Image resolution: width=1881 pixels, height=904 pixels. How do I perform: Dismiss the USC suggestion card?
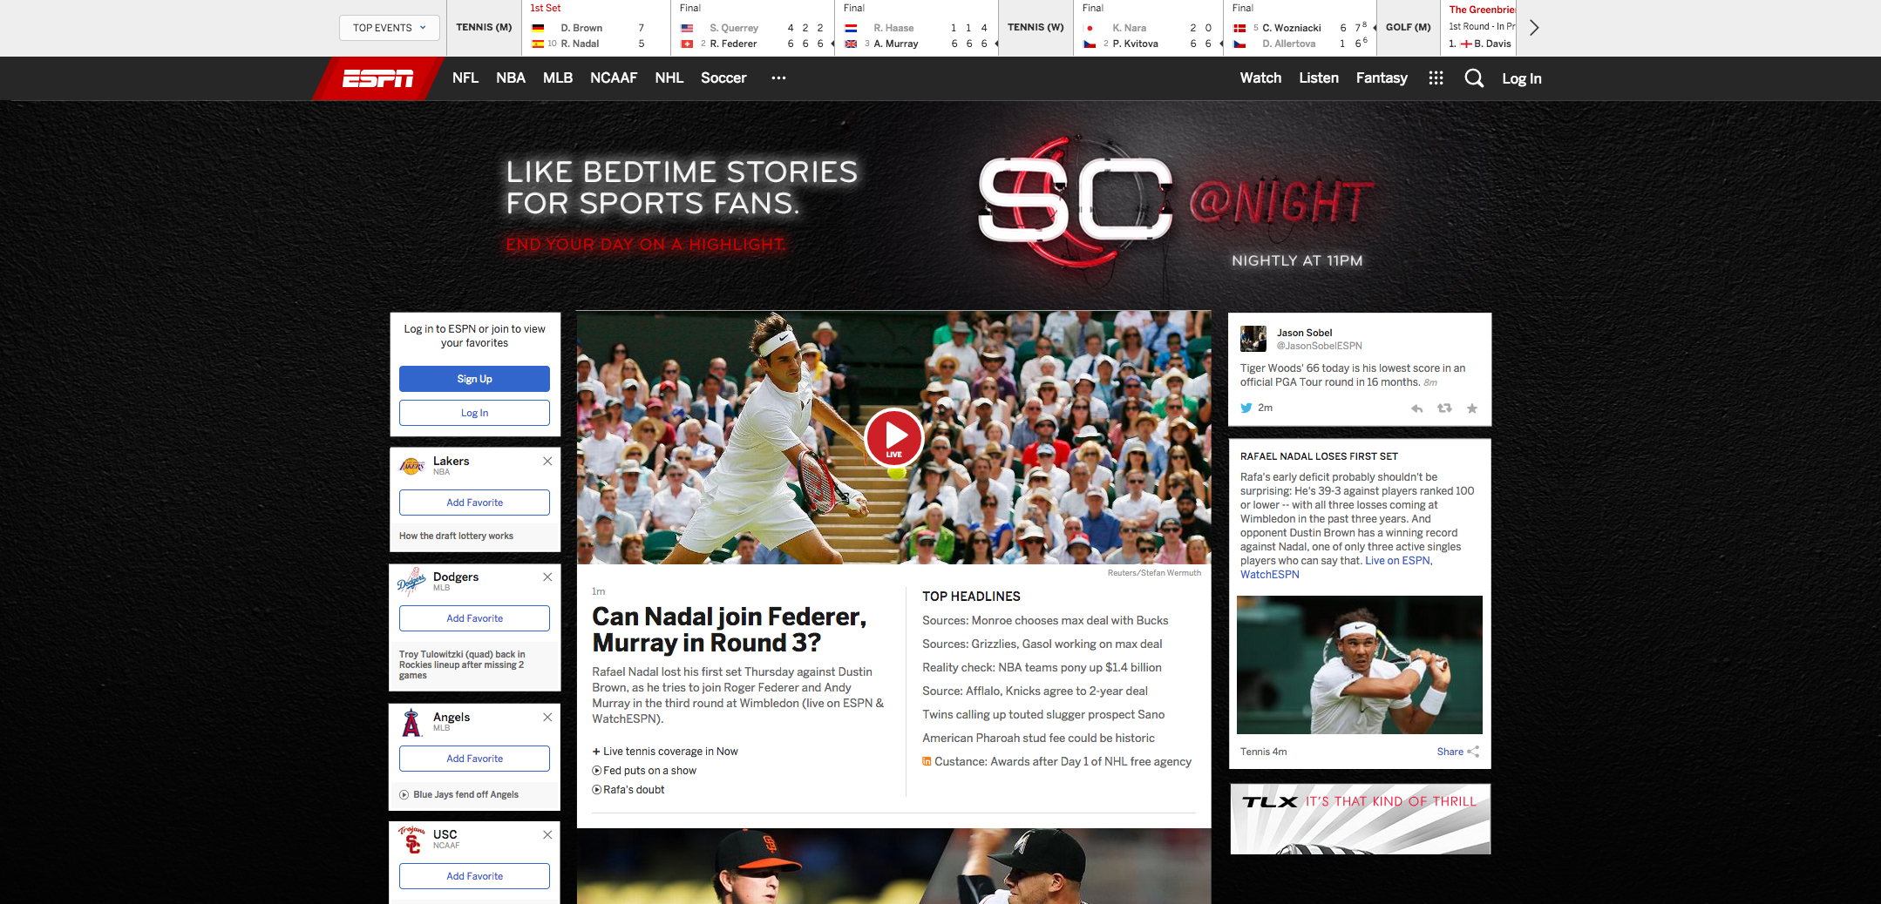547,834
